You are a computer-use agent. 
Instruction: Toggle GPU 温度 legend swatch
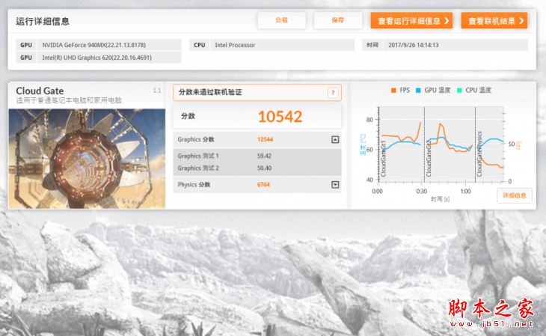(418, 91)
